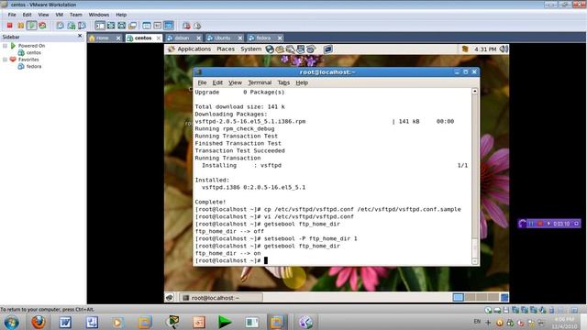The height and width of the screenshot is (330, 587).
Task: Switch to the ubuntu VM tab
Action: (221, 38)
